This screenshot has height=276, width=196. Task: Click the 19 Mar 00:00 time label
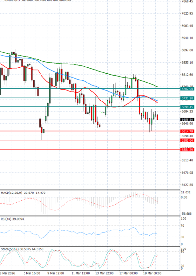click(x=152, y=273)
